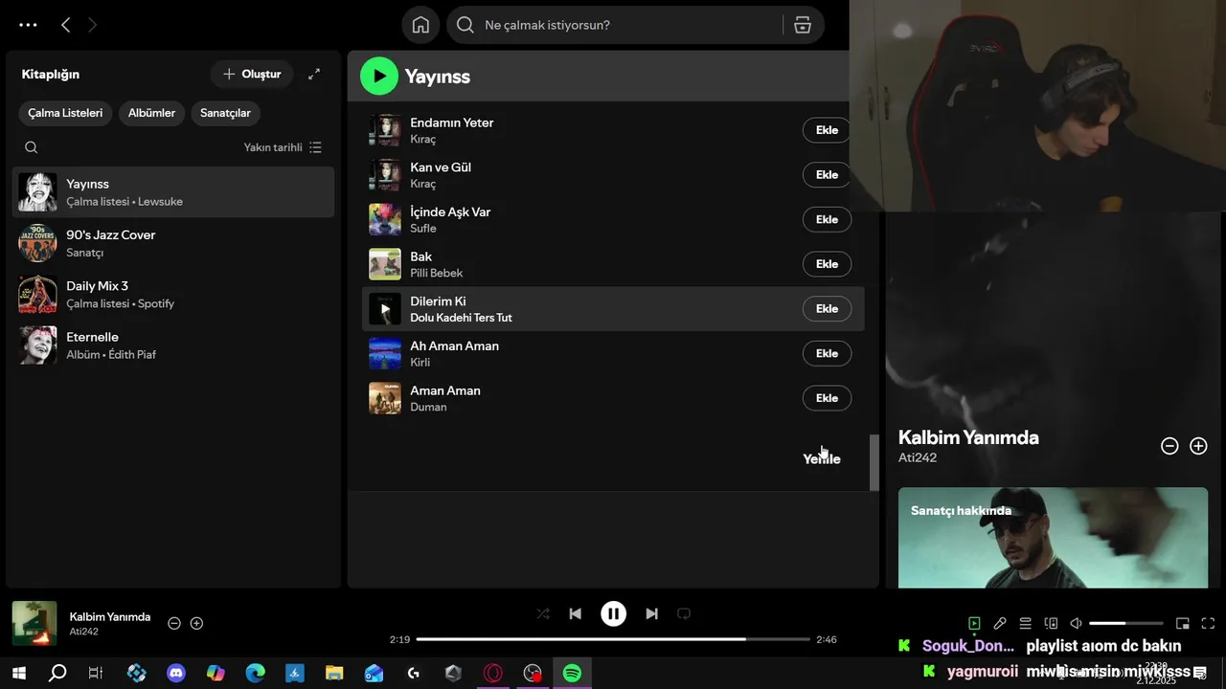This screenshot has width=1226, height=689.
Task: Open Discord from the taskbar
Action: [x=176, y=673]
